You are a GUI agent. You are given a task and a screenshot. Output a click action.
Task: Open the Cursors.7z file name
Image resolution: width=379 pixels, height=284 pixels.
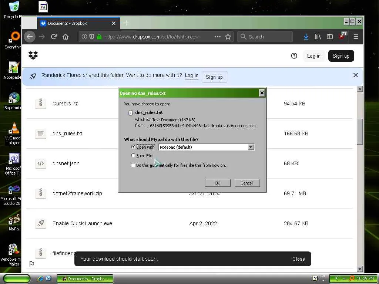tap(65, 104)
